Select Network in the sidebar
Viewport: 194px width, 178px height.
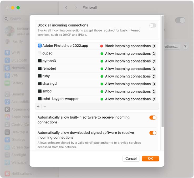18,68
